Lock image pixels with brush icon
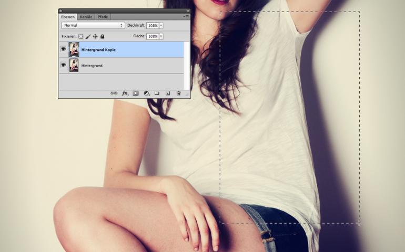The height and width of the screenshot is (252, 405). pos(88,37)
